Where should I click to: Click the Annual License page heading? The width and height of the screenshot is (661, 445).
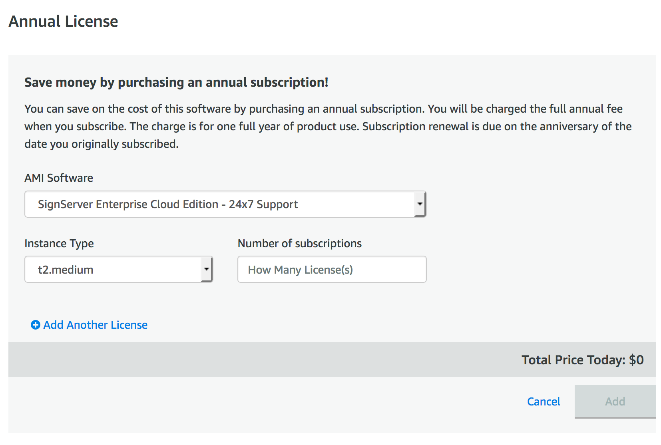(x=64, y=22)
